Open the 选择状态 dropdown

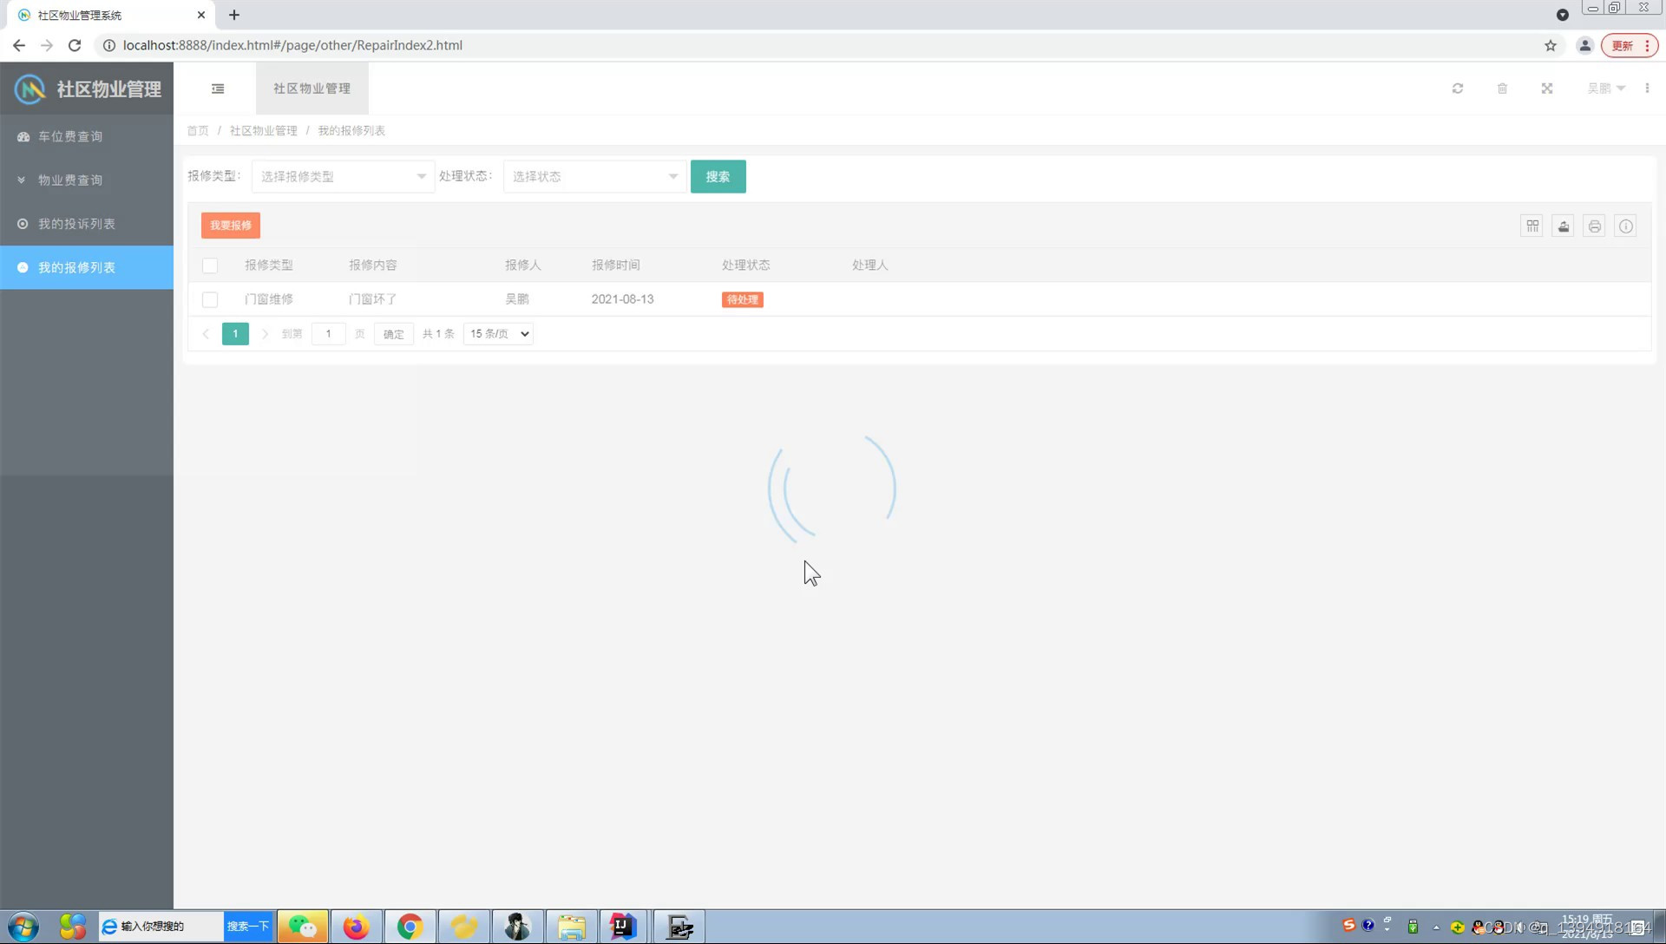(594, 176)
